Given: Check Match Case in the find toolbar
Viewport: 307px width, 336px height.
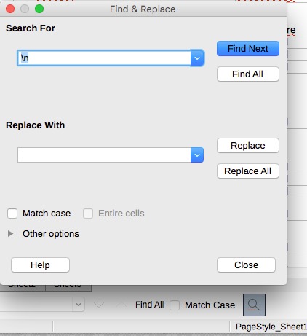Looking at the screenshot, I should pyautogui.click(x=175, y=305).
